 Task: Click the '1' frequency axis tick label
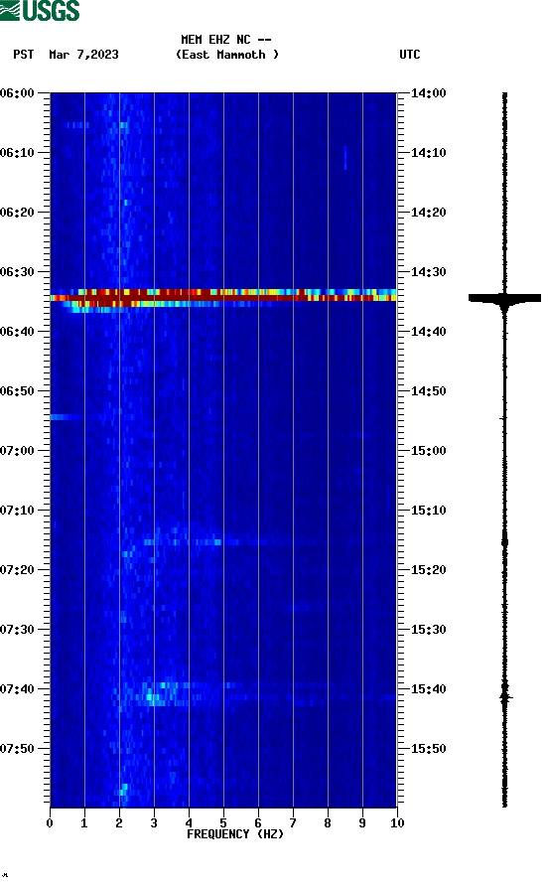pos(84,823)
